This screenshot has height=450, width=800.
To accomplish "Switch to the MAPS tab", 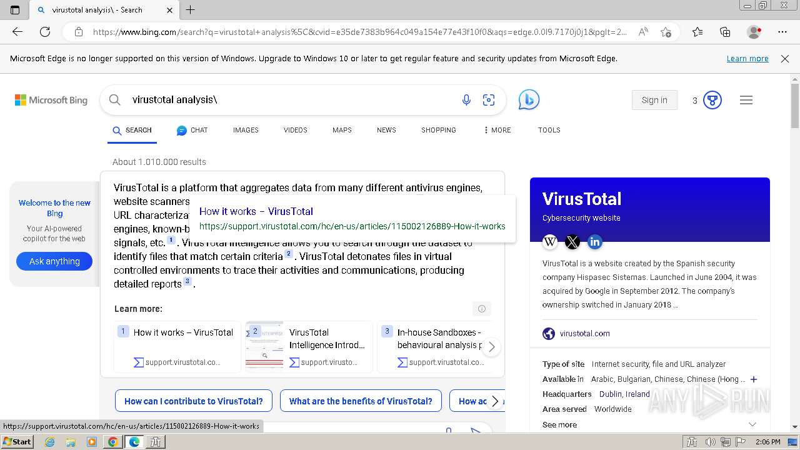I will tap(342, 130).
